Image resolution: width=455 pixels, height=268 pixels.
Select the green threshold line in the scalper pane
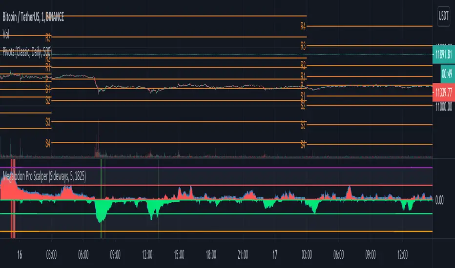coord(216,213)
